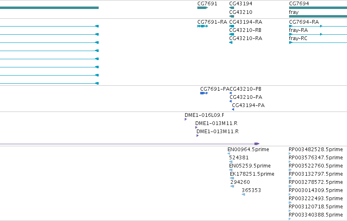Open RP003482528.5prime feature

[x=316, y=150]
